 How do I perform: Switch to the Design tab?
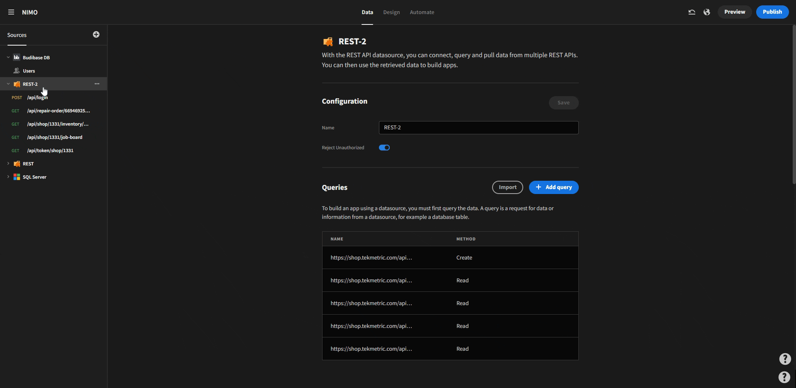[x=391, y=12]
